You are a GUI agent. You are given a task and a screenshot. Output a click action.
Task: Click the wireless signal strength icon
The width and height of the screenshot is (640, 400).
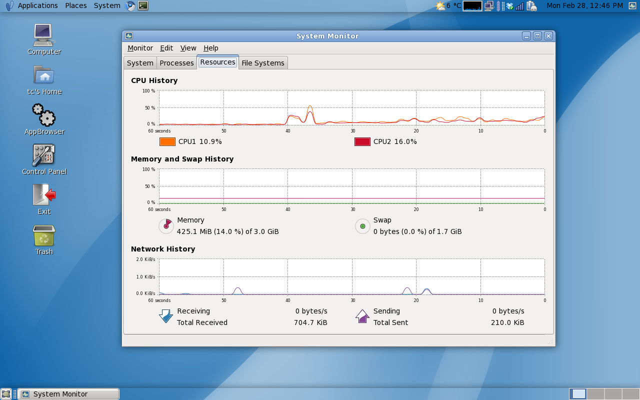click(520, 6)
